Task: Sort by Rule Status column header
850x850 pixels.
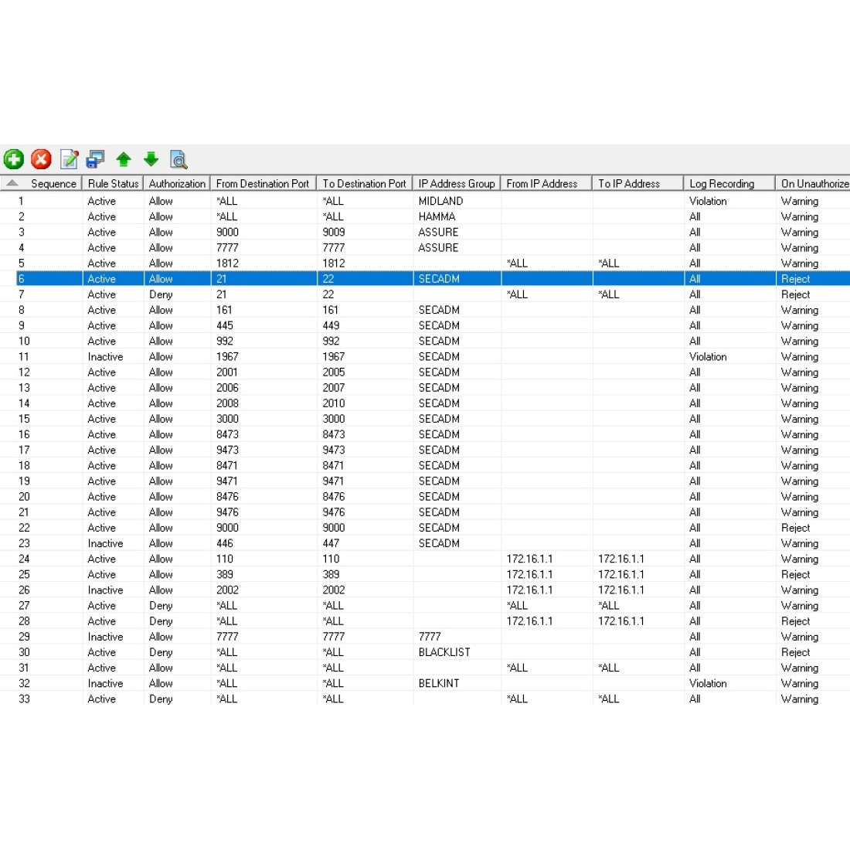Action: pos(113,184)
